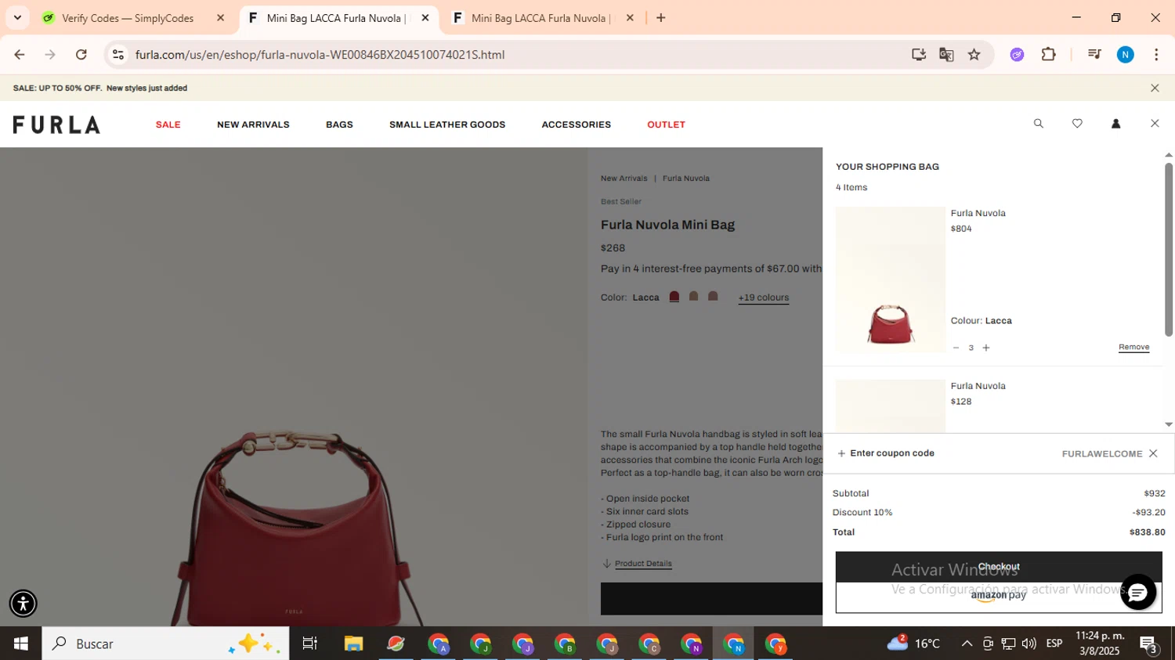Show the +19 colours link
This screenshot has width=1175, height=660.
coord(763,298)
